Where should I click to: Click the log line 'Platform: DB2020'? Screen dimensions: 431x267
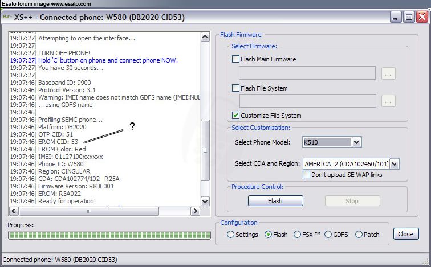pos(62,127)
